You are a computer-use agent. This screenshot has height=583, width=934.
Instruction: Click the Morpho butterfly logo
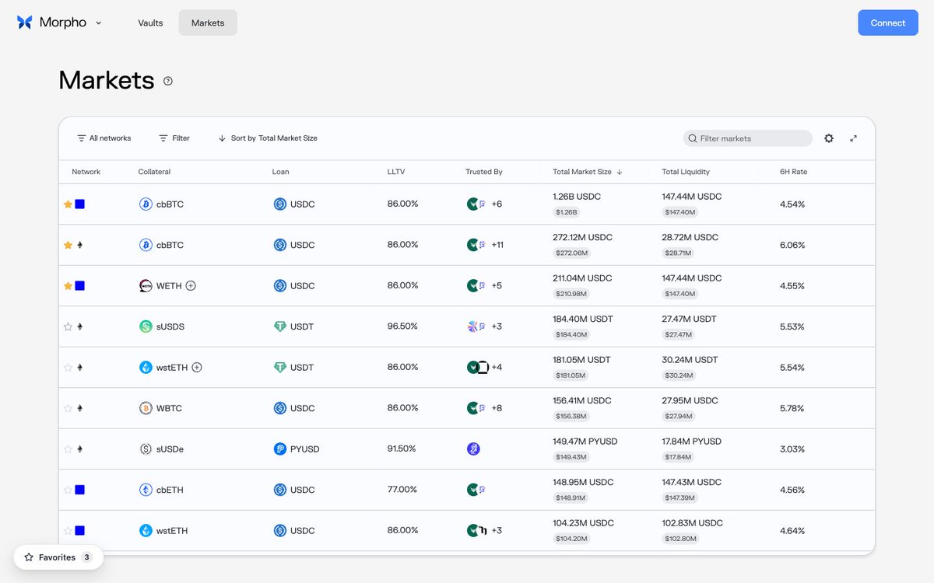pyautogui.click(x=25, y=23)
